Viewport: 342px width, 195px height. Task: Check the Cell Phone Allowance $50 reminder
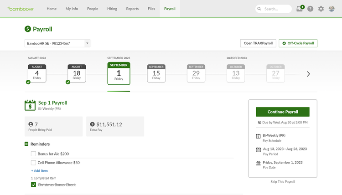(x=33, y=163)
